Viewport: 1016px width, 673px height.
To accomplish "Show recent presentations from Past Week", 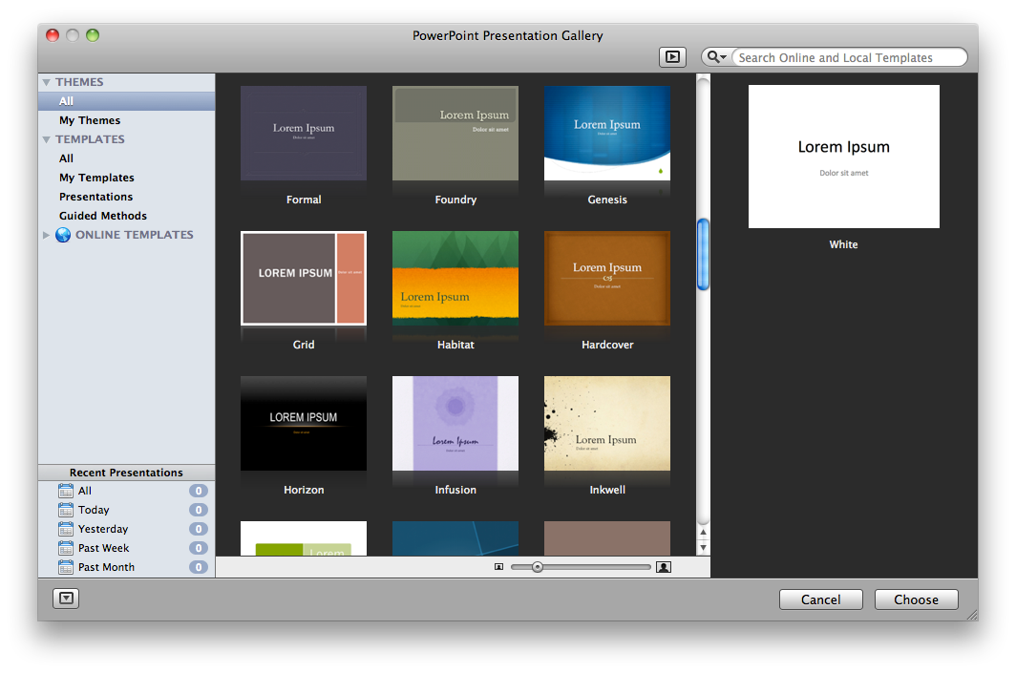I will [x=126, y=548].
